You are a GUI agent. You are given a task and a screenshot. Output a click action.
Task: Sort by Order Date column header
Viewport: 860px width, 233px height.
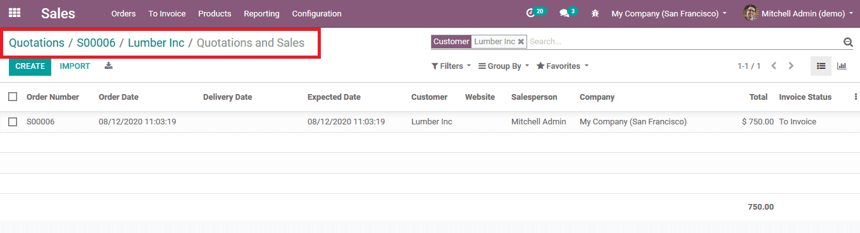coord(118,97)
